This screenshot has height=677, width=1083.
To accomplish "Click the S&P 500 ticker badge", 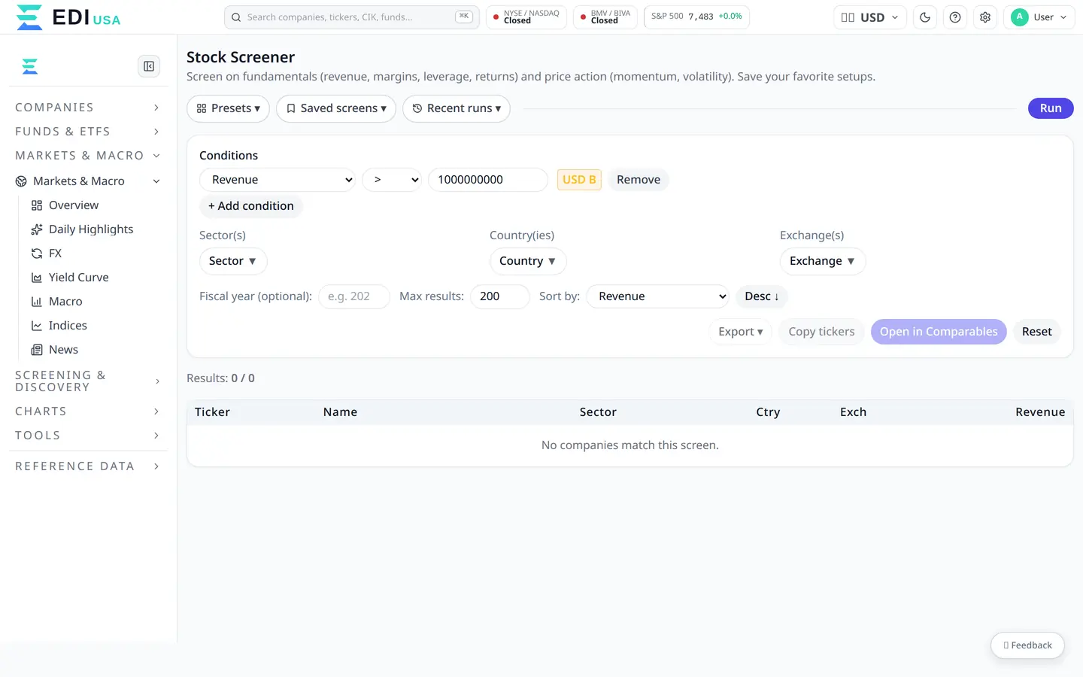I will (x=696, y=17).
